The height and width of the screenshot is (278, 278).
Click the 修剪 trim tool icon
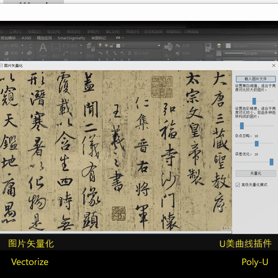coord(6,45)
